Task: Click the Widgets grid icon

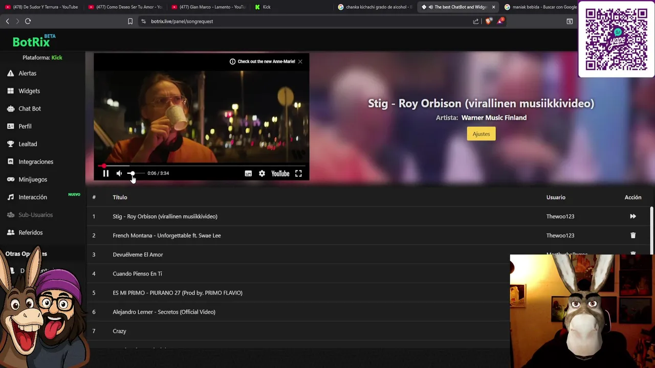Action: point(10,91)
